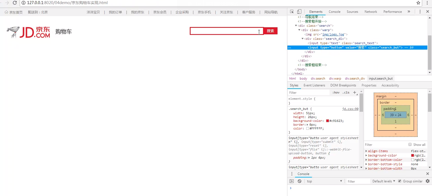This screenshot has width=432, height=196.
Task: Open the Accessibility sidebar tab
Action: point(390,85)
